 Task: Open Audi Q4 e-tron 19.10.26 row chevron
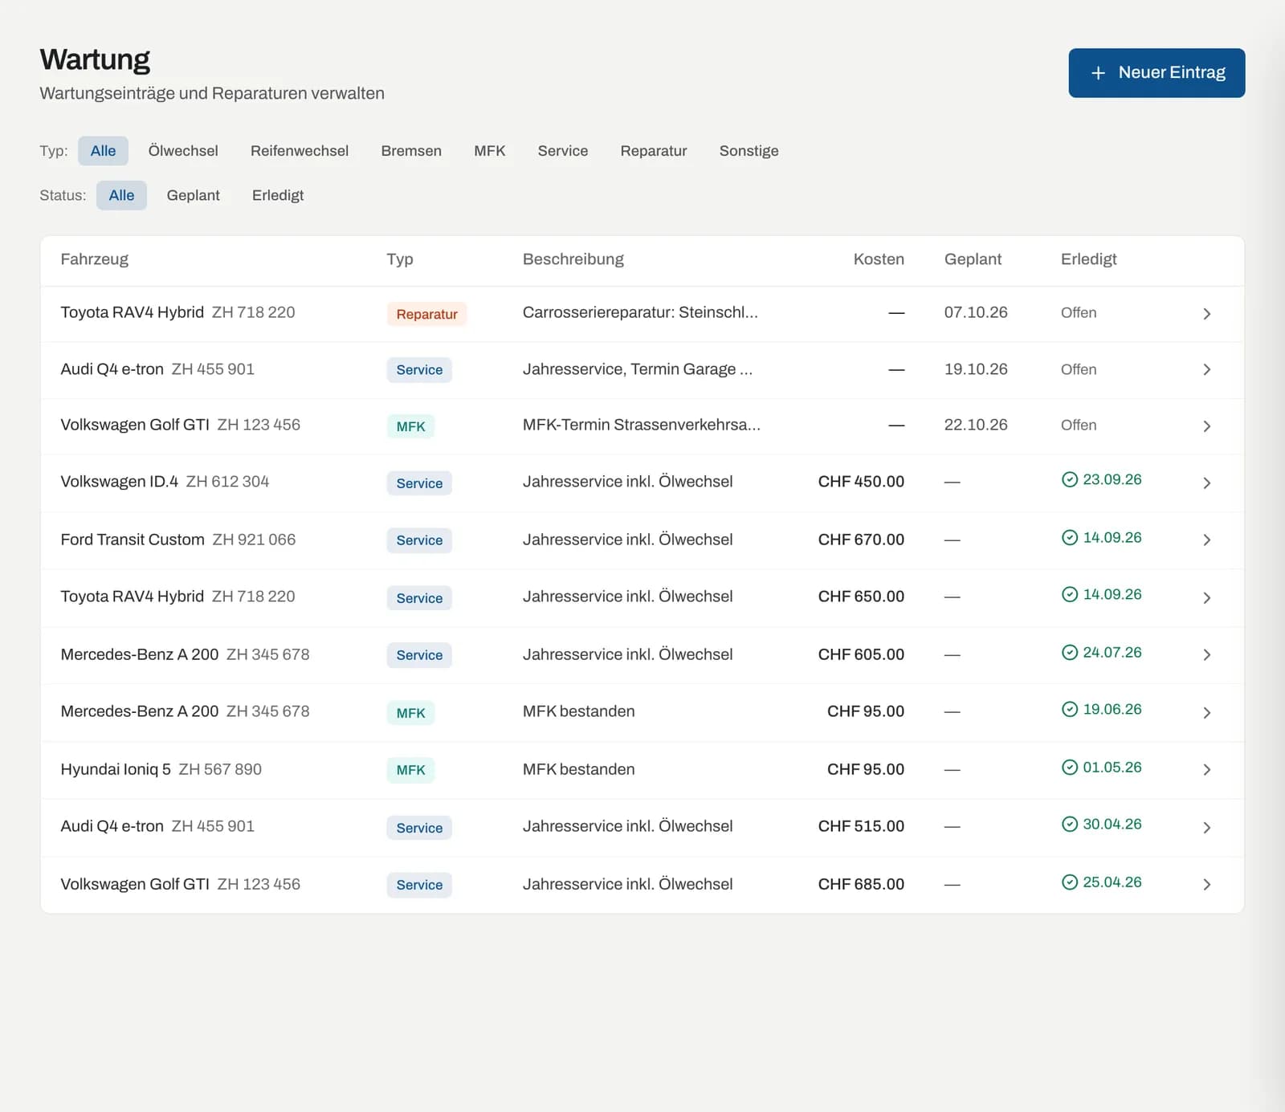pyautogui.click(x=1206, y=369)
